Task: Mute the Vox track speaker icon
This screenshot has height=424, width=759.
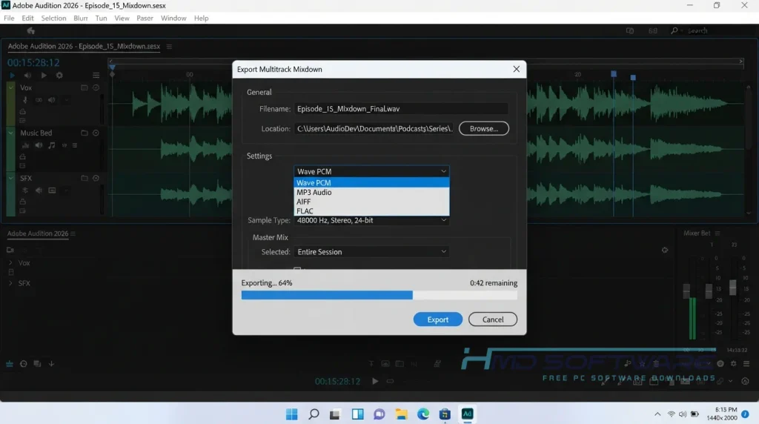Action: tap(51, 100)
